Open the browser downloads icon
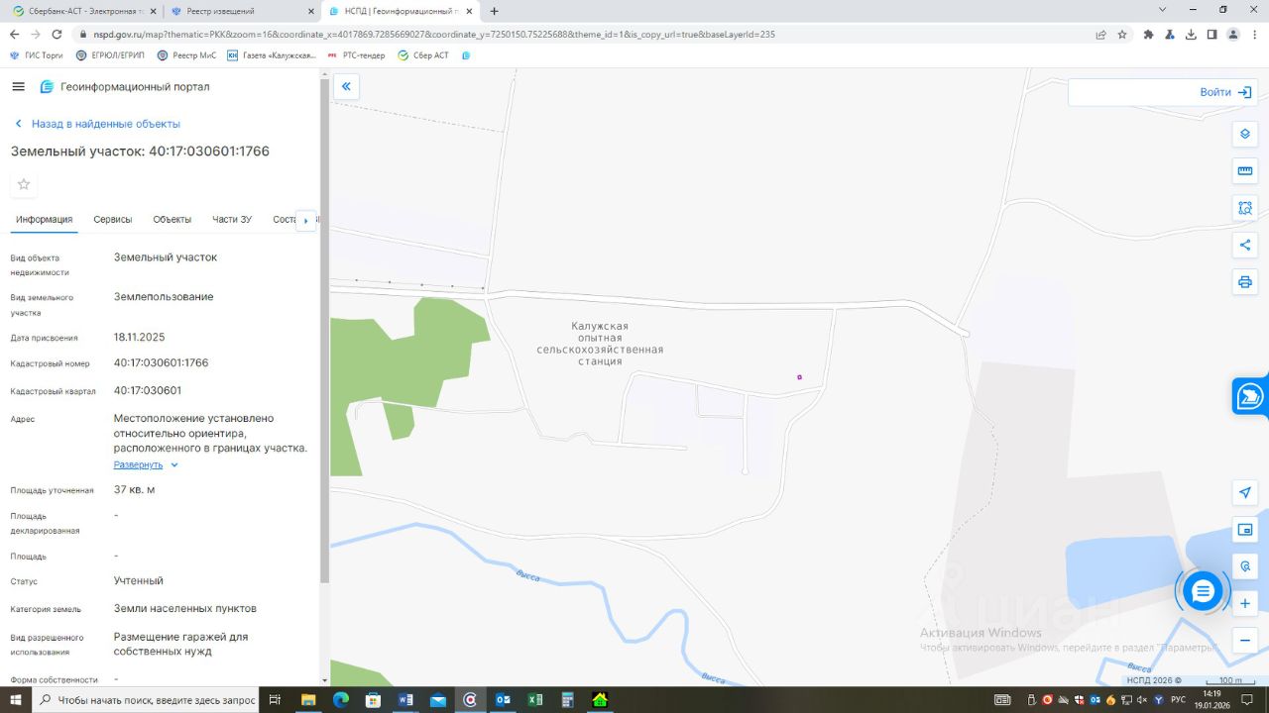Image resolution: width=1269 pixels, height=713 pixels. tap(1191, 34)
